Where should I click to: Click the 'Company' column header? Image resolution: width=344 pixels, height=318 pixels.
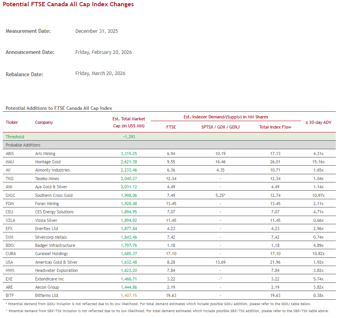tap(44, 122)
